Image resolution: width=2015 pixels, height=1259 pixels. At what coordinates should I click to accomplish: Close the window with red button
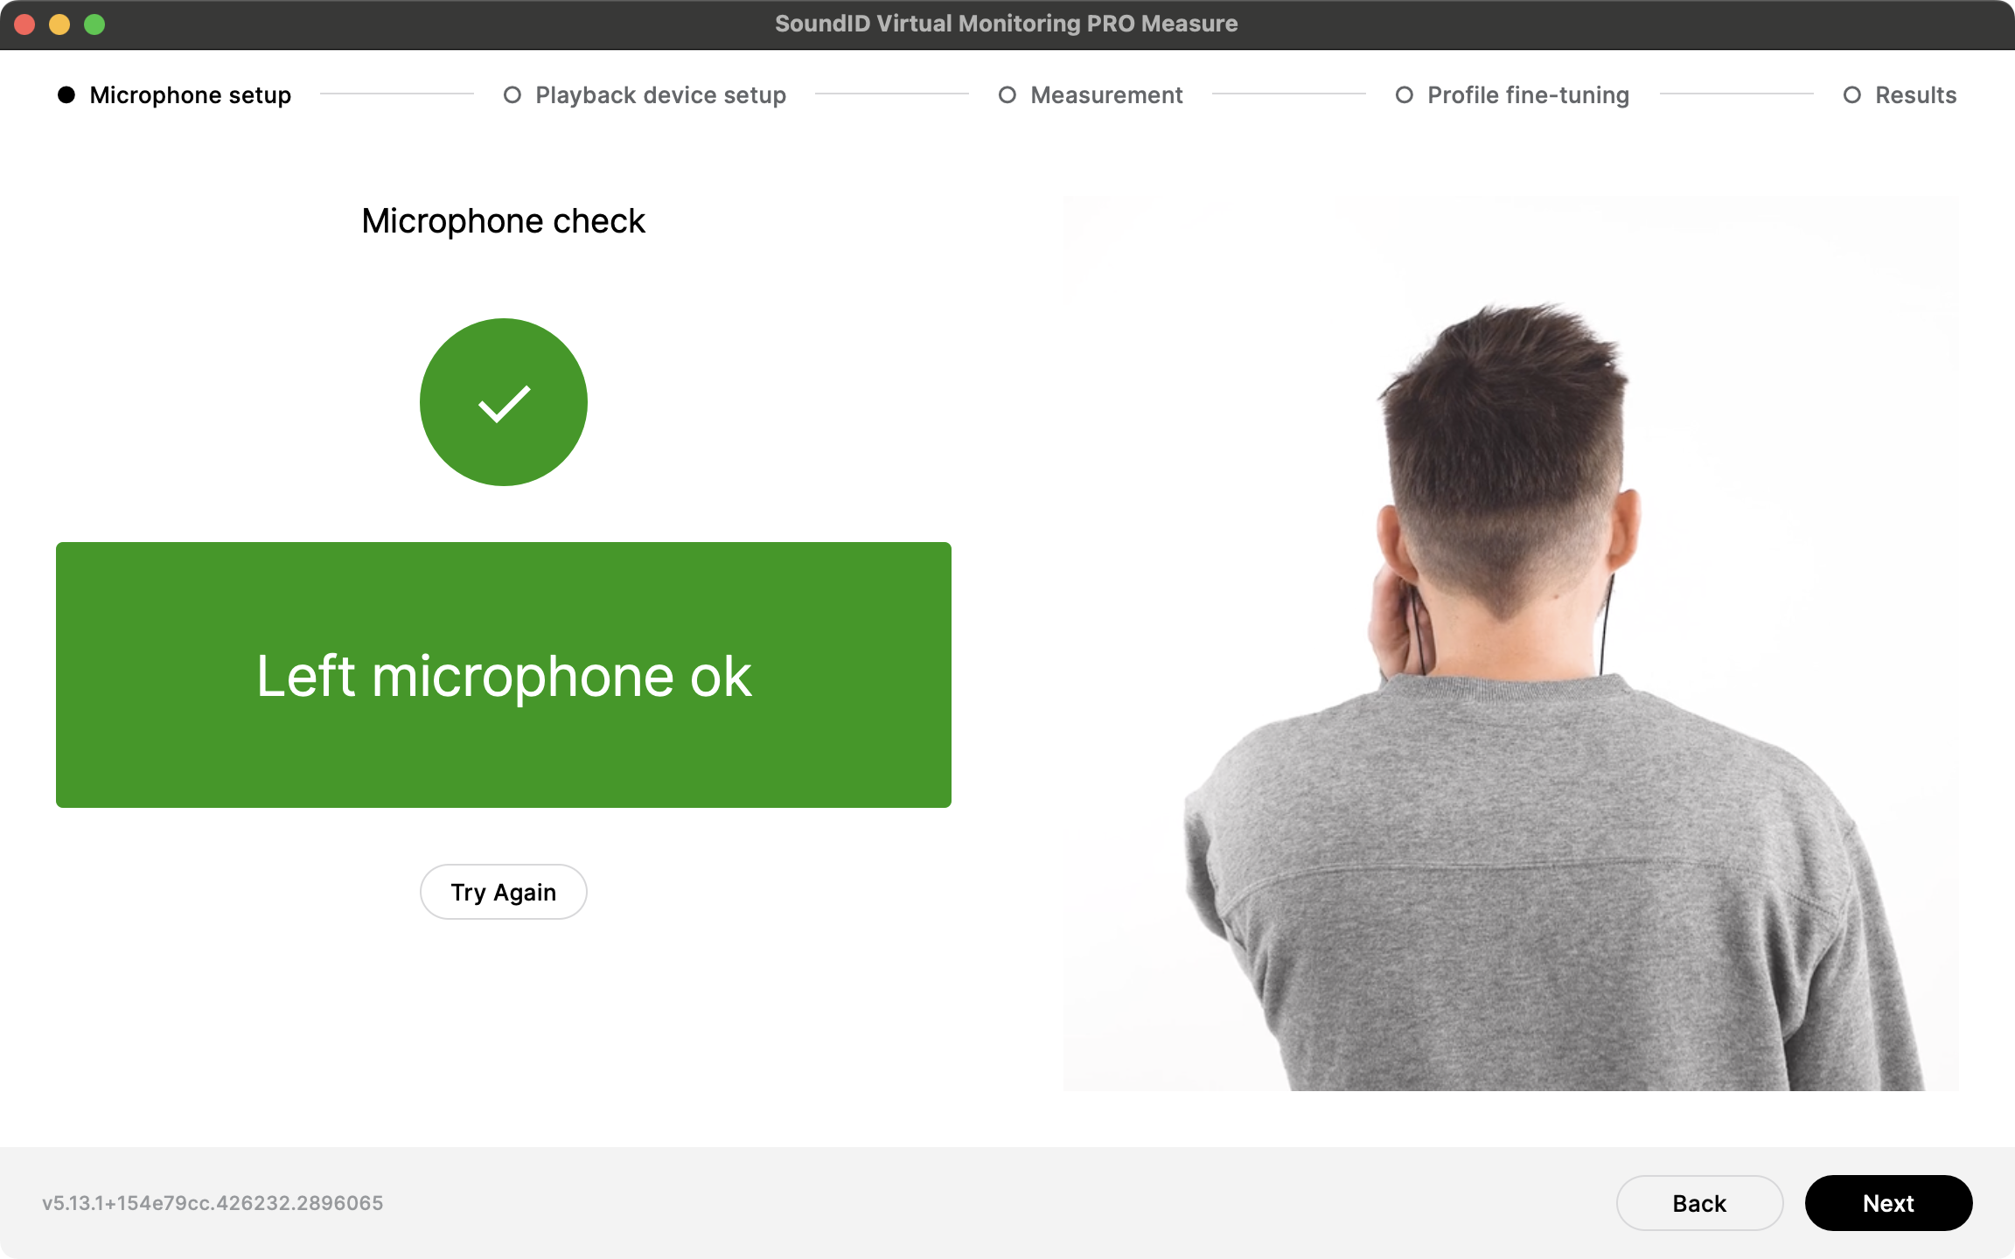tap(24, 24)
